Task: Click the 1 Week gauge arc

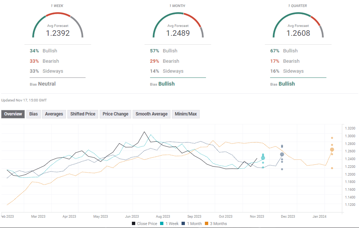Action: pyautogui.click(x=57, y=14)
